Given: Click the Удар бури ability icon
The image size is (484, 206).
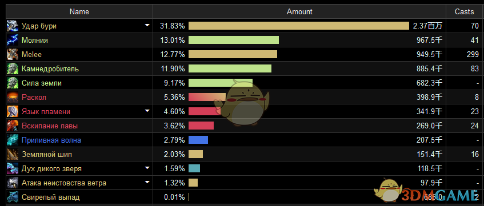Looking at the screenshot, I should tap(13, 26).
